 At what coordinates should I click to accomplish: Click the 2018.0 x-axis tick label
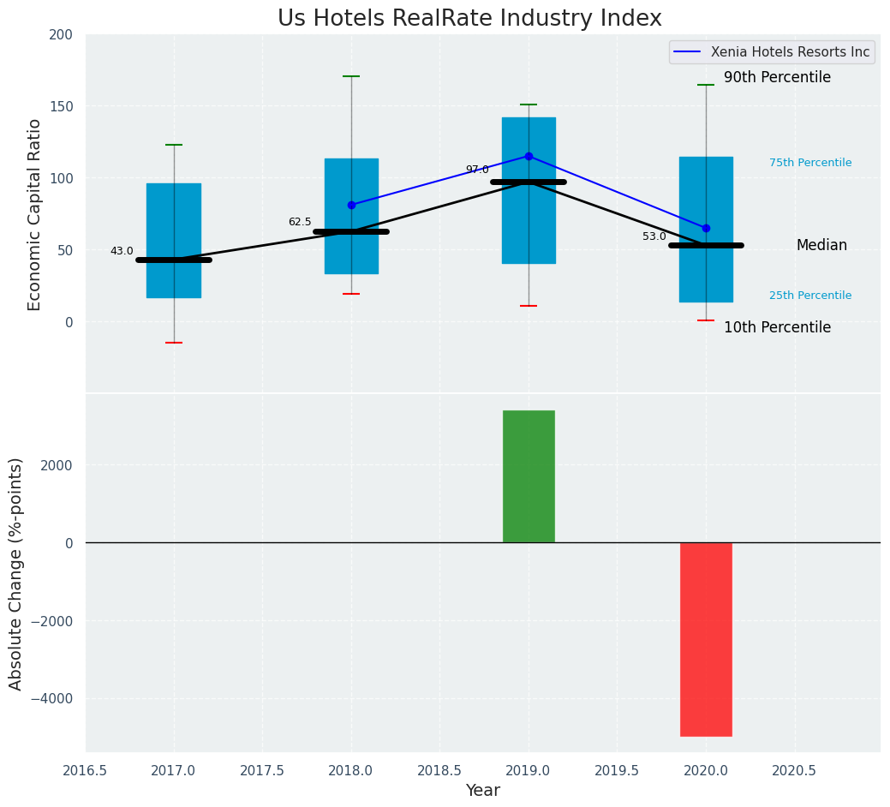coord(351,770)
